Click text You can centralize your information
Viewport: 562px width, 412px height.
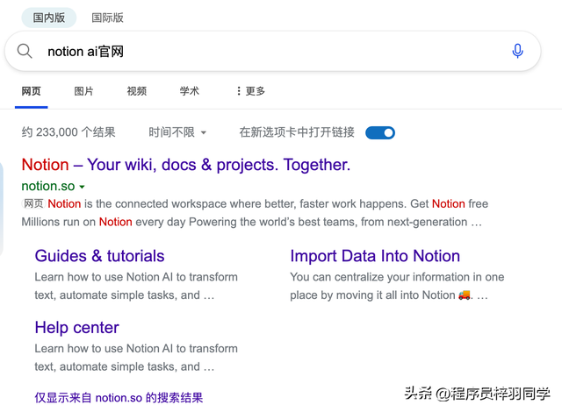pyautogui.click(x=397, y=277)
